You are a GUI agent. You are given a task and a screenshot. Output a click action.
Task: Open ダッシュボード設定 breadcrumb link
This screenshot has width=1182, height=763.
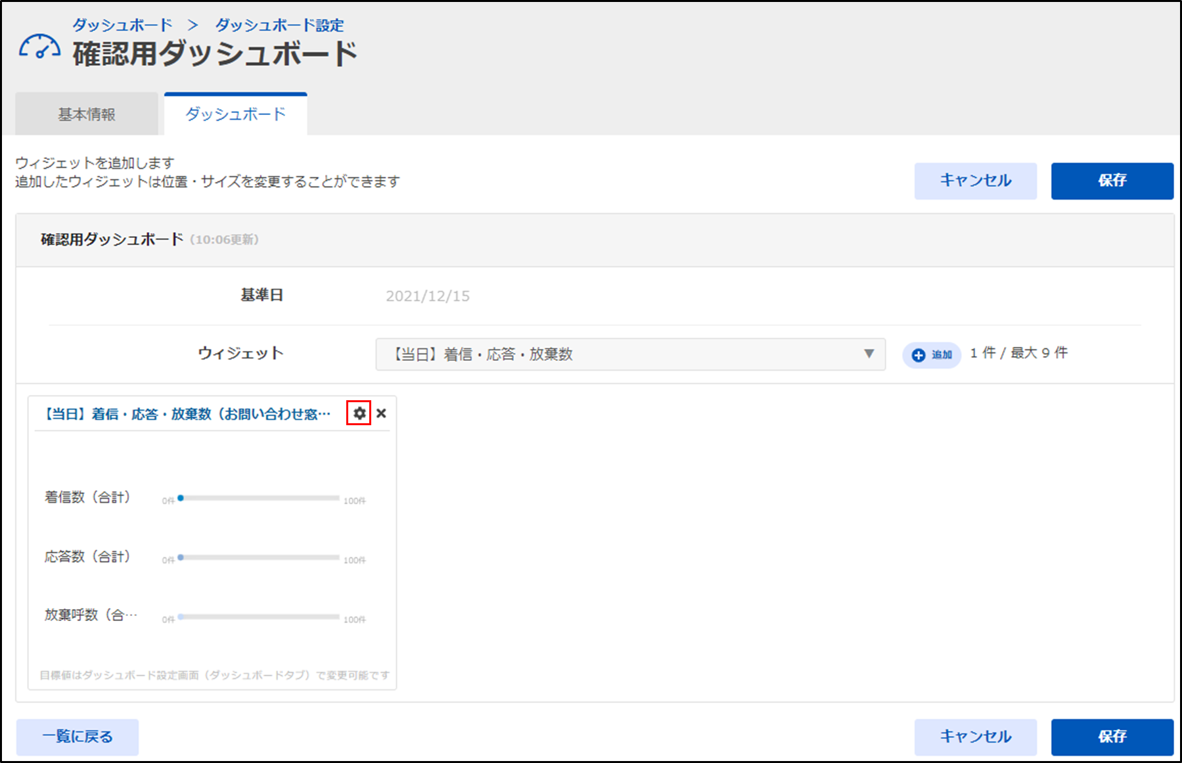point(279,25)
